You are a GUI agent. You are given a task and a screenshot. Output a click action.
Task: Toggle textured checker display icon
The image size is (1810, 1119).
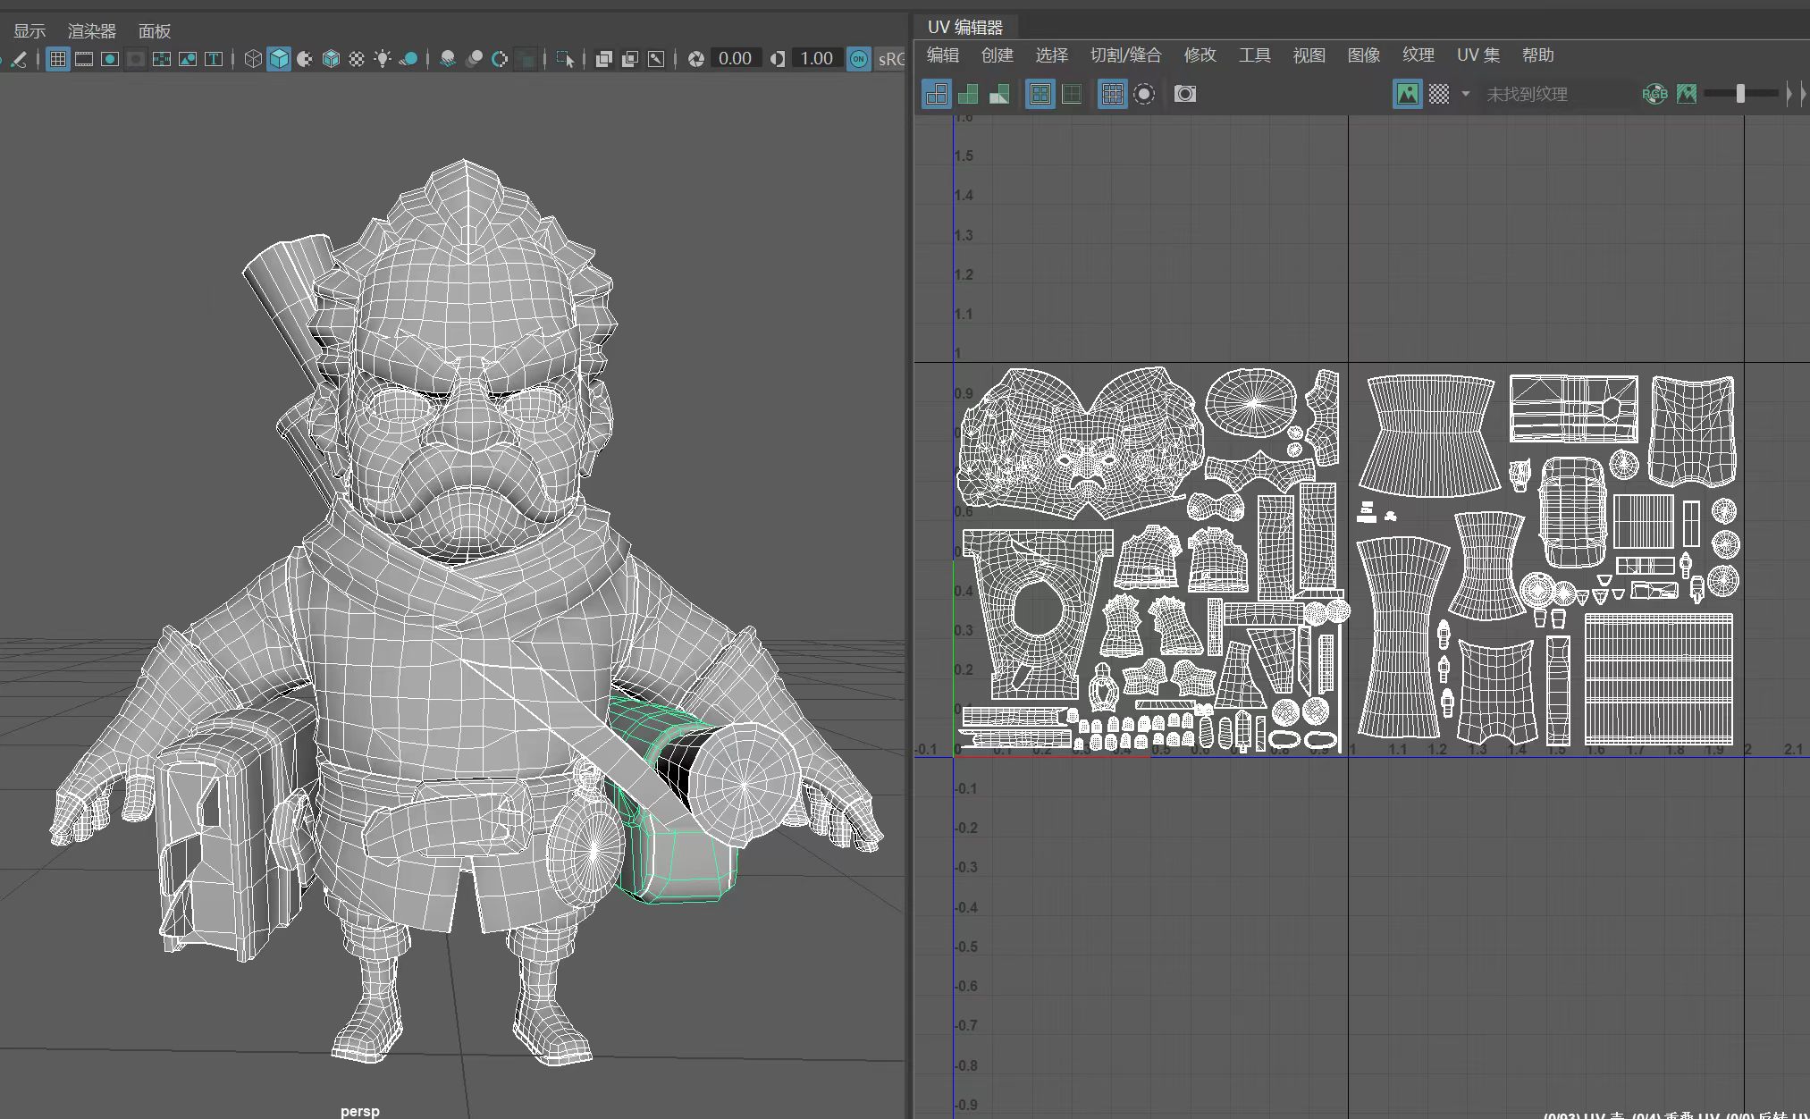357,59
